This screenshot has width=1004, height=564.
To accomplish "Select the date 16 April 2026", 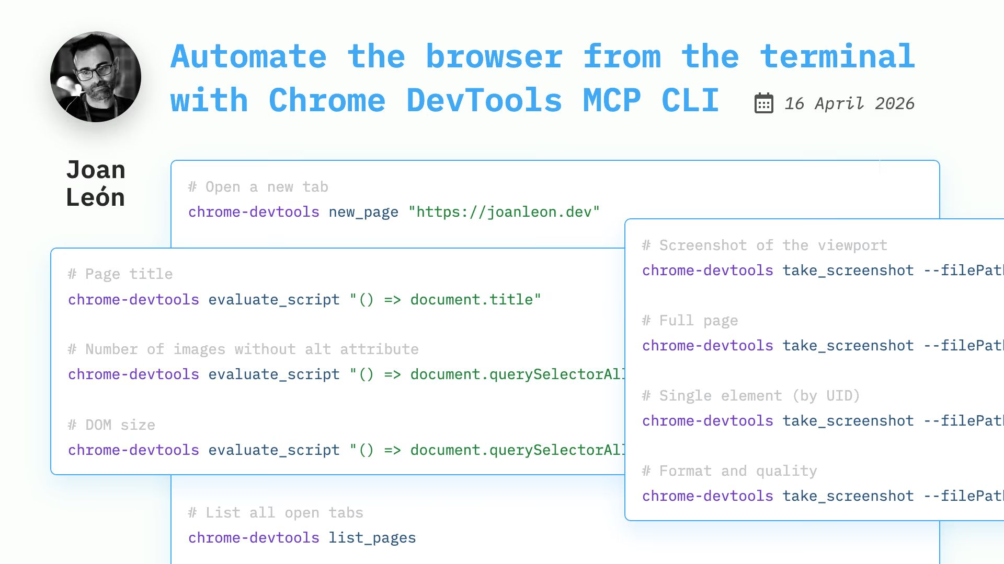I will click(x=849, y=103).
